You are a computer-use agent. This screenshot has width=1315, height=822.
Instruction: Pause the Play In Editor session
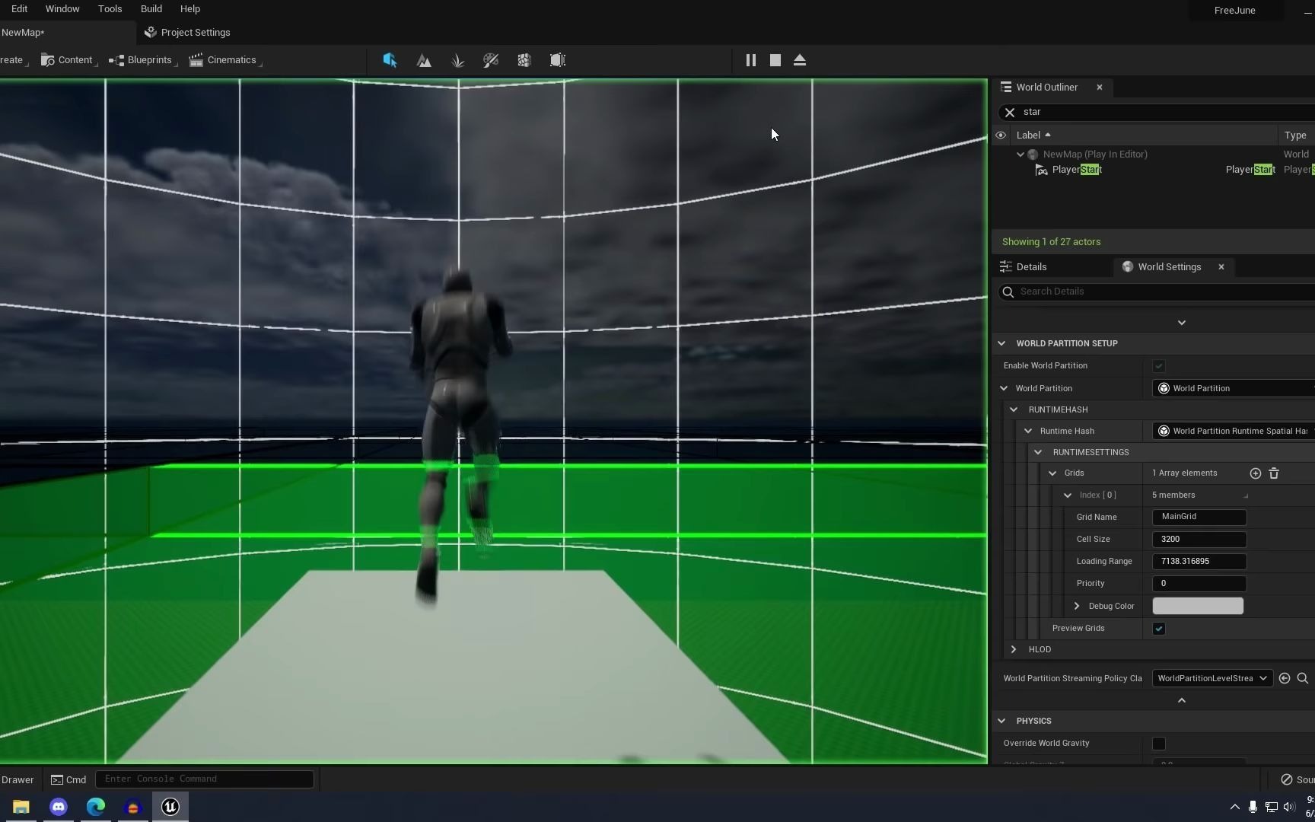tap(750, 60)
